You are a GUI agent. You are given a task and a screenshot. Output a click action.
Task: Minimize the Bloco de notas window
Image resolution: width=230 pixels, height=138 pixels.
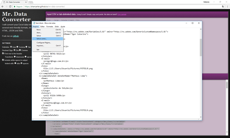pos(186,23)
